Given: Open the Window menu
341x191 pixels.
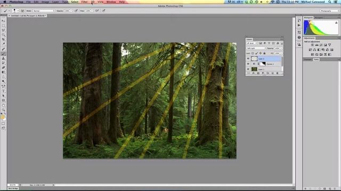Looking at the screenshot, I should tap(111, 2).
